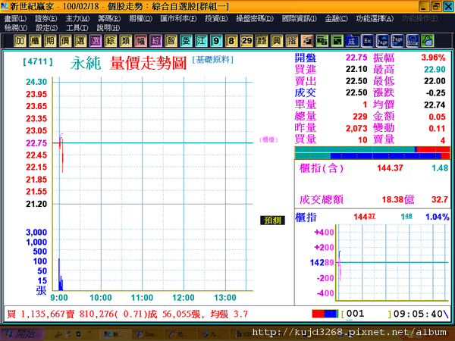Click the green icon left of 成
Image resolution: width=455 pixels, height=341 pixels.
(337, 41)
